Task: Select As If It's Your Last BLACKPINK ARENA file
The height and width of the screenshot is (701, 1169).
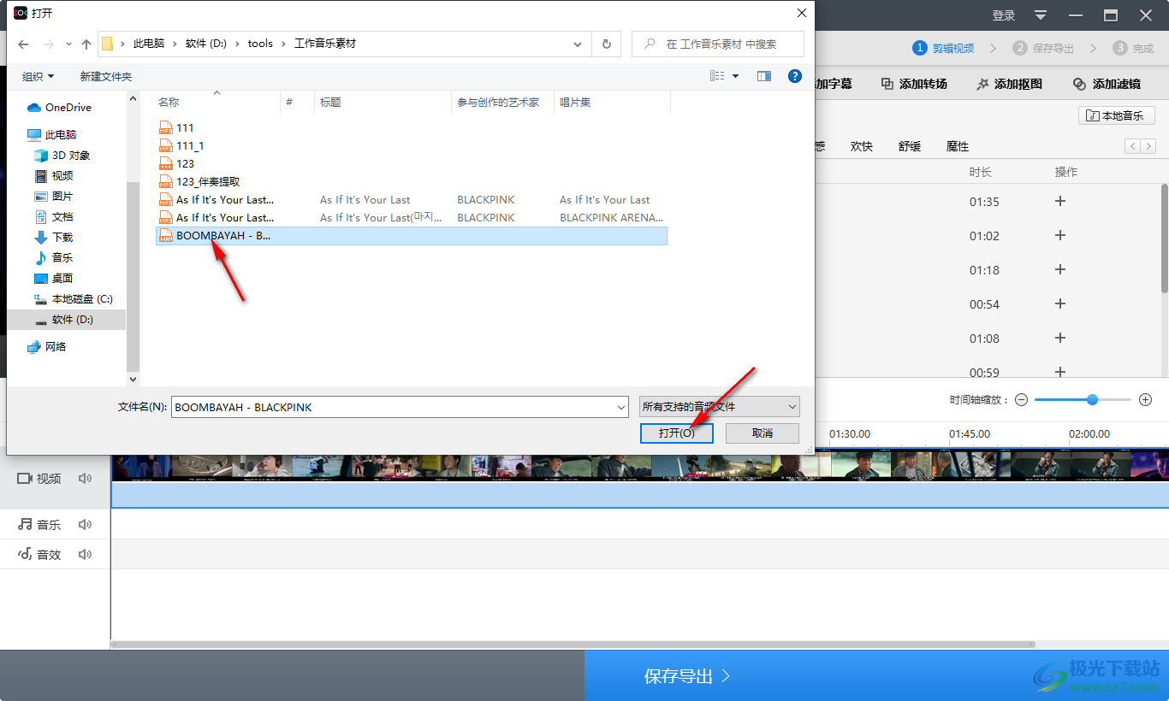Action: pos(411,218)
